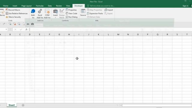The width and height of the screenshot is (192, 108).
Task: Click the Enter checkmark formula button
Action: coord(21,29)
